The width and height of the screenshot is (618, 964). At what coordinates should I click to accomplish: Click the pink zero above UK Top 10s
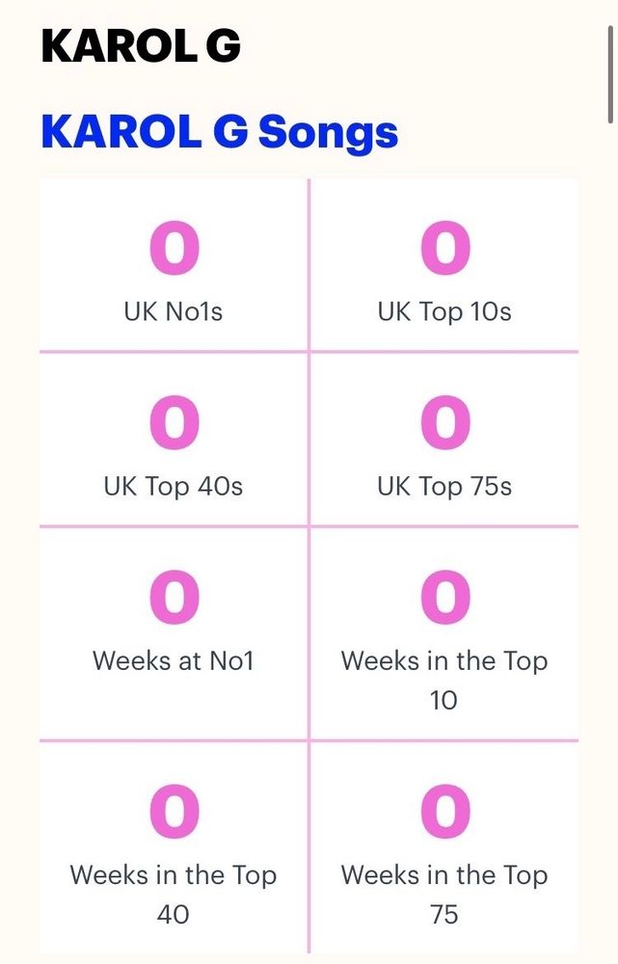click(x=445, y=248)
